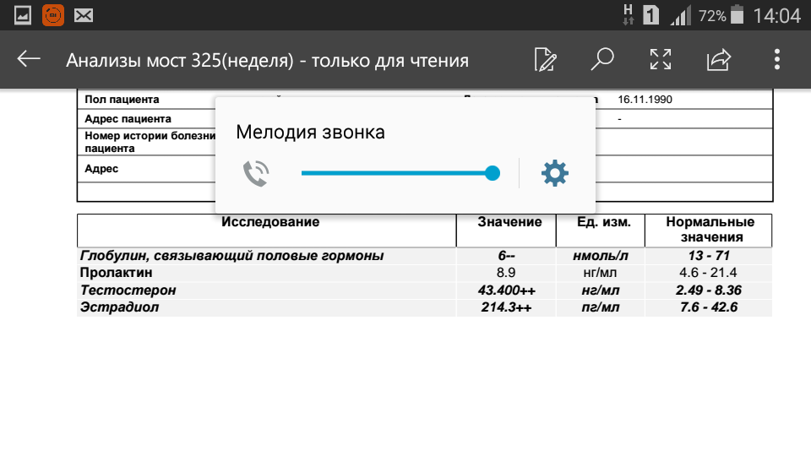
Task: Tap the image notification icon in status bar
Action: (23, 15)
